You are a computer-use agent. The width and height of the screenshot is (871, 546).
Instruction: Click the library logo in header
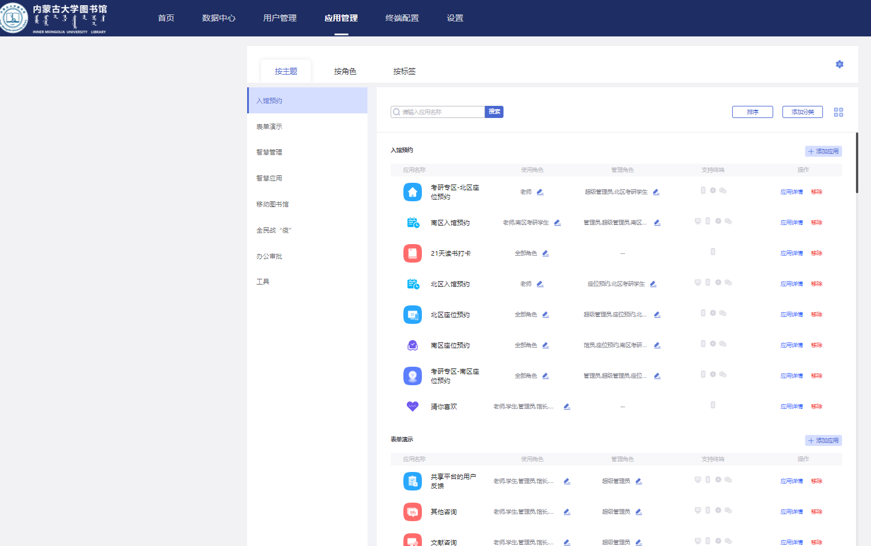pyautogui.click(x=14, y=18)
